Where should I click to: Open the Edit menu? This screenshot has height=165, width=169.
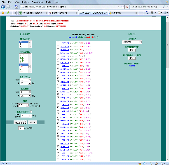pyautogui.click(x=10, y=2)
